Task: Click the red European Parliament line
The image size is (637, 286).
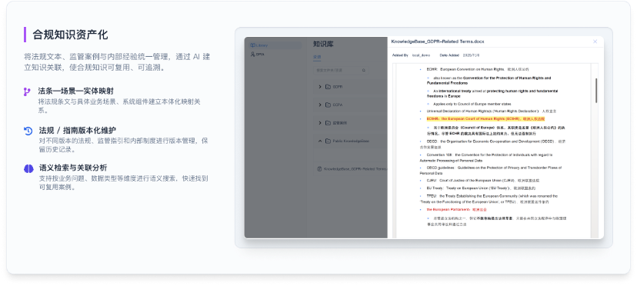Action: pos(457,210)
